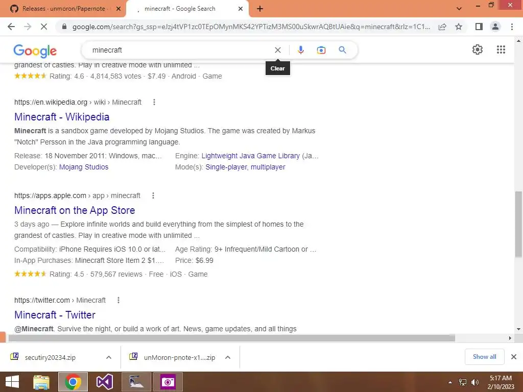This screenshot has width=523, height=392.
Task: Open the Chrome side panel icon
Action: 479,27
